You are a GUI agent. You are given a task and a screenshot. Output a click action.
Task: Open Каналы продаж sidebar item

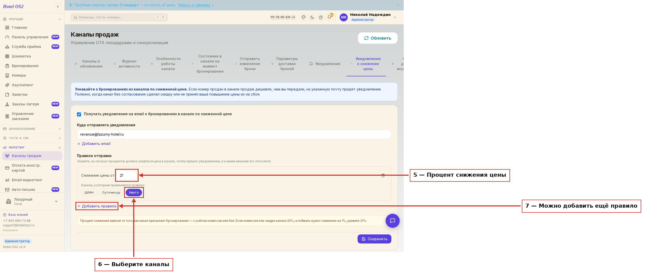32,156
